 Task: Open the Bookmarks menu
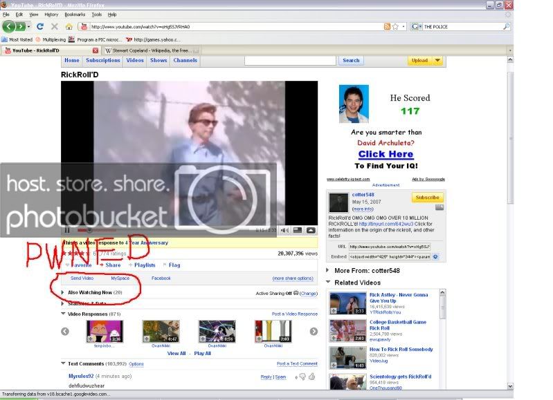click(x=75, y=15)
